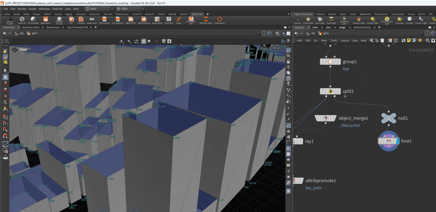436x212 pixels.
Task: Select the Ruler shelf tool
Action: [179, 20]
